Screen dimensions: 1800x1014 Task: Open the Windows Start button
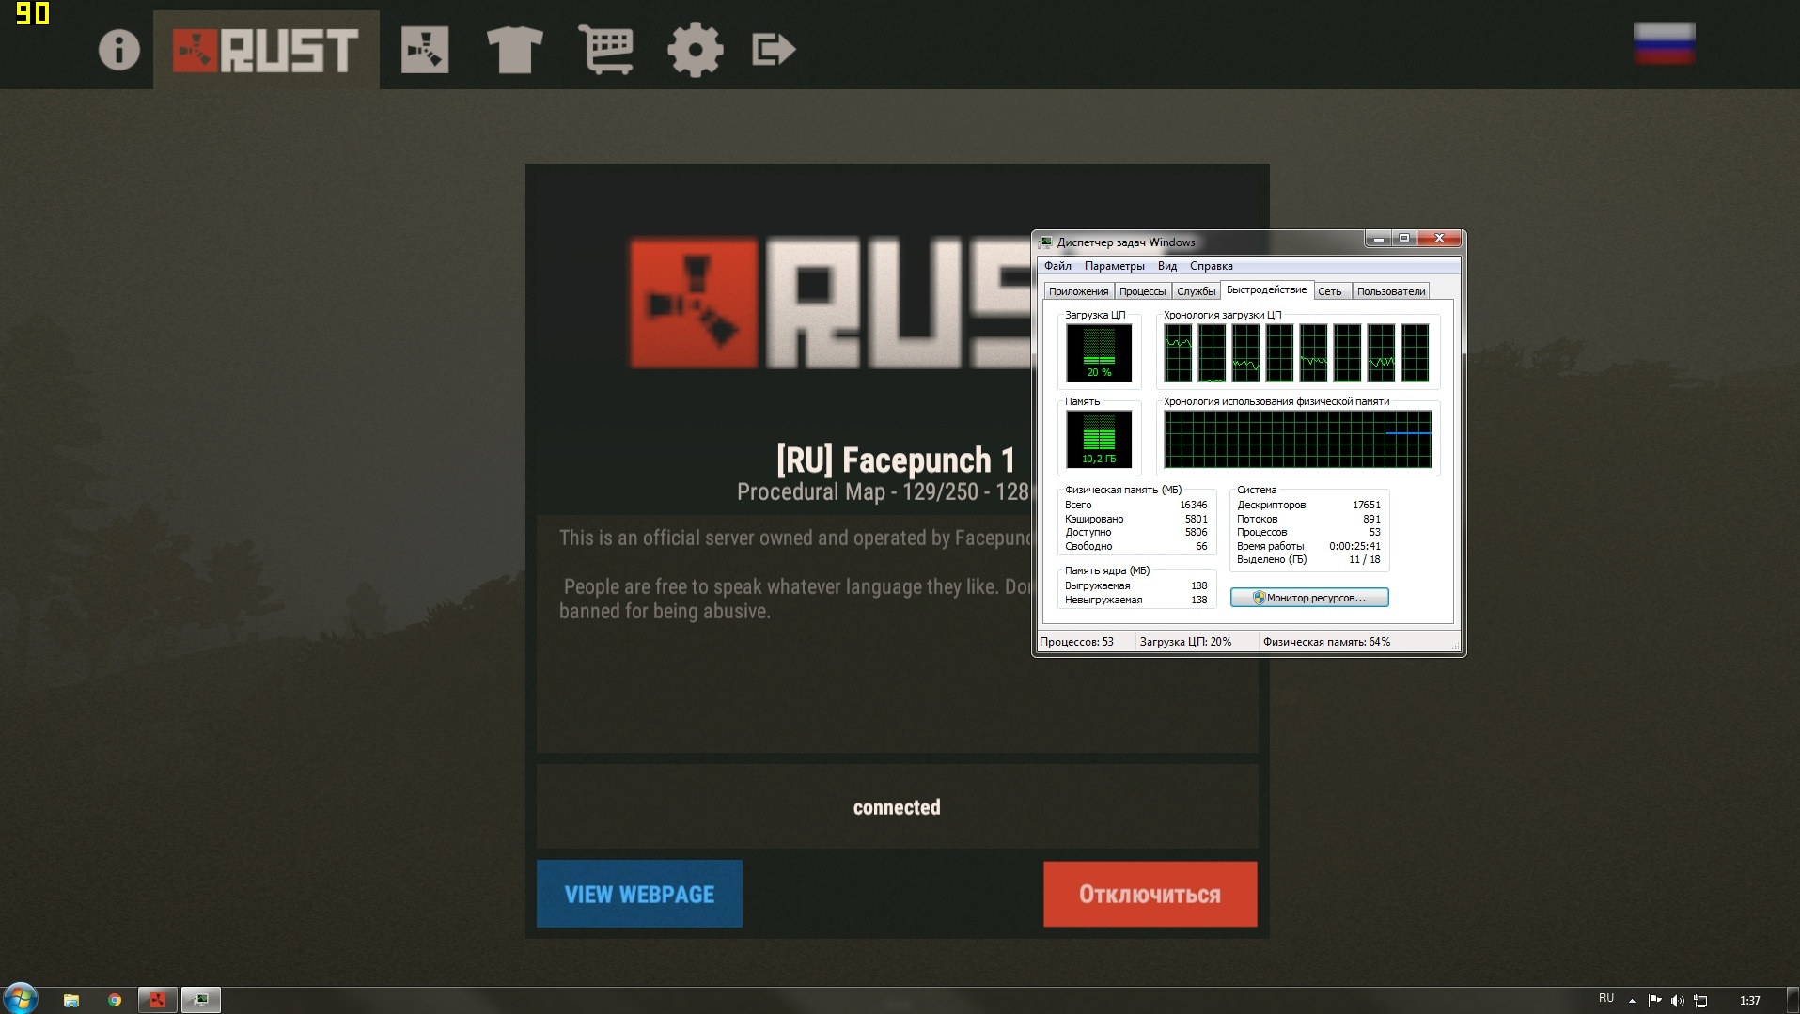click(x=21, y=998)
